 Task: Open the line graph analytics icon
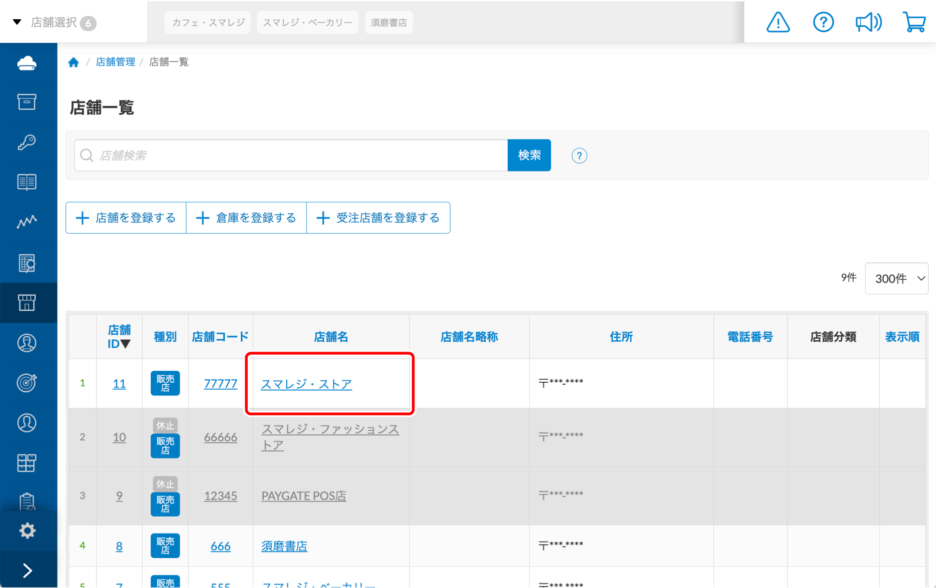tap(27, 222)
